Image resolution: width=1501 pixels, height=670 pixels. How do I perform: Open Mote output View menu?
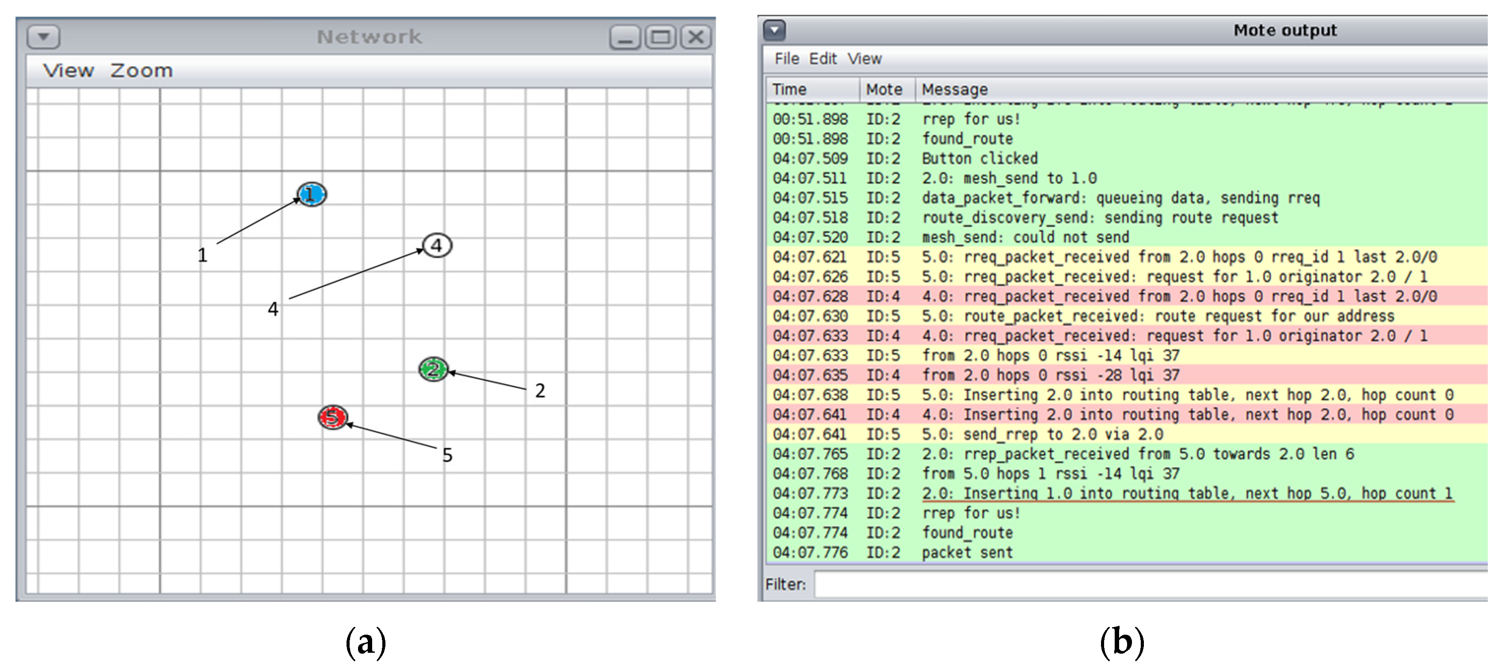pos(864,59)
